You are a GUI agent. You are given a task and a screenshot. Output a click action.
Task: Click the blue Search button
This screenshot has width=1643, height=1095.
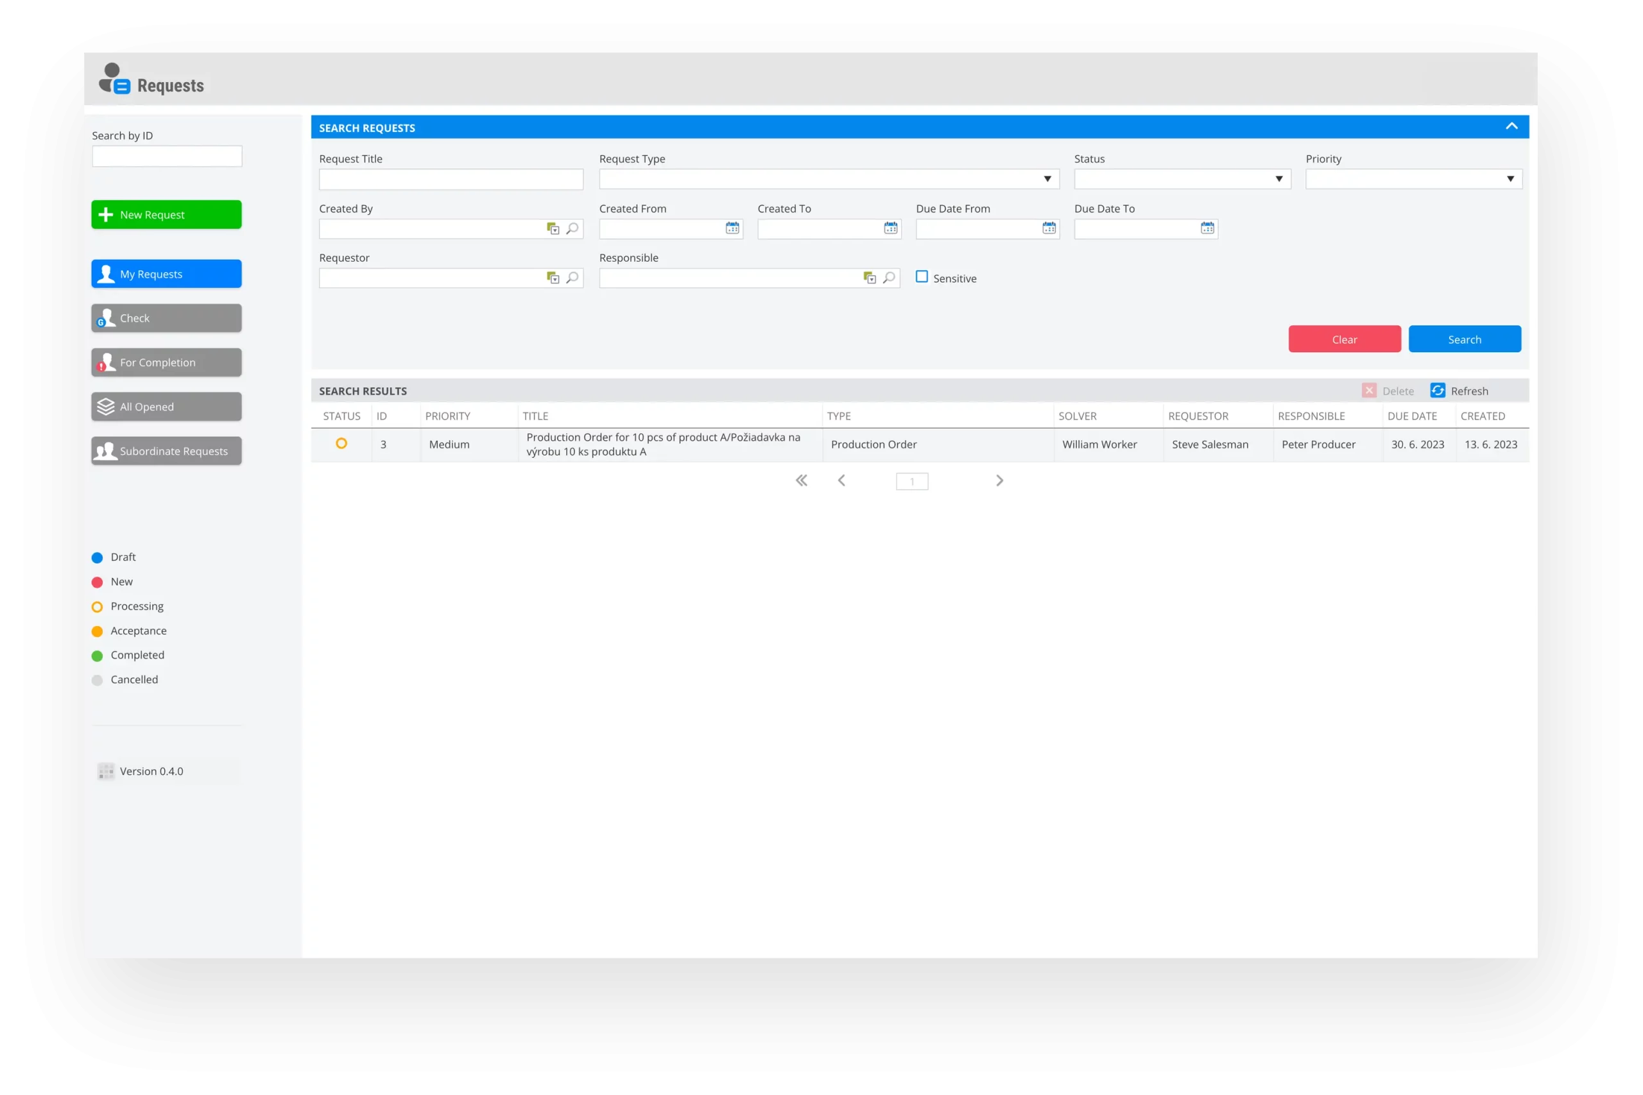pos(1465,339)
